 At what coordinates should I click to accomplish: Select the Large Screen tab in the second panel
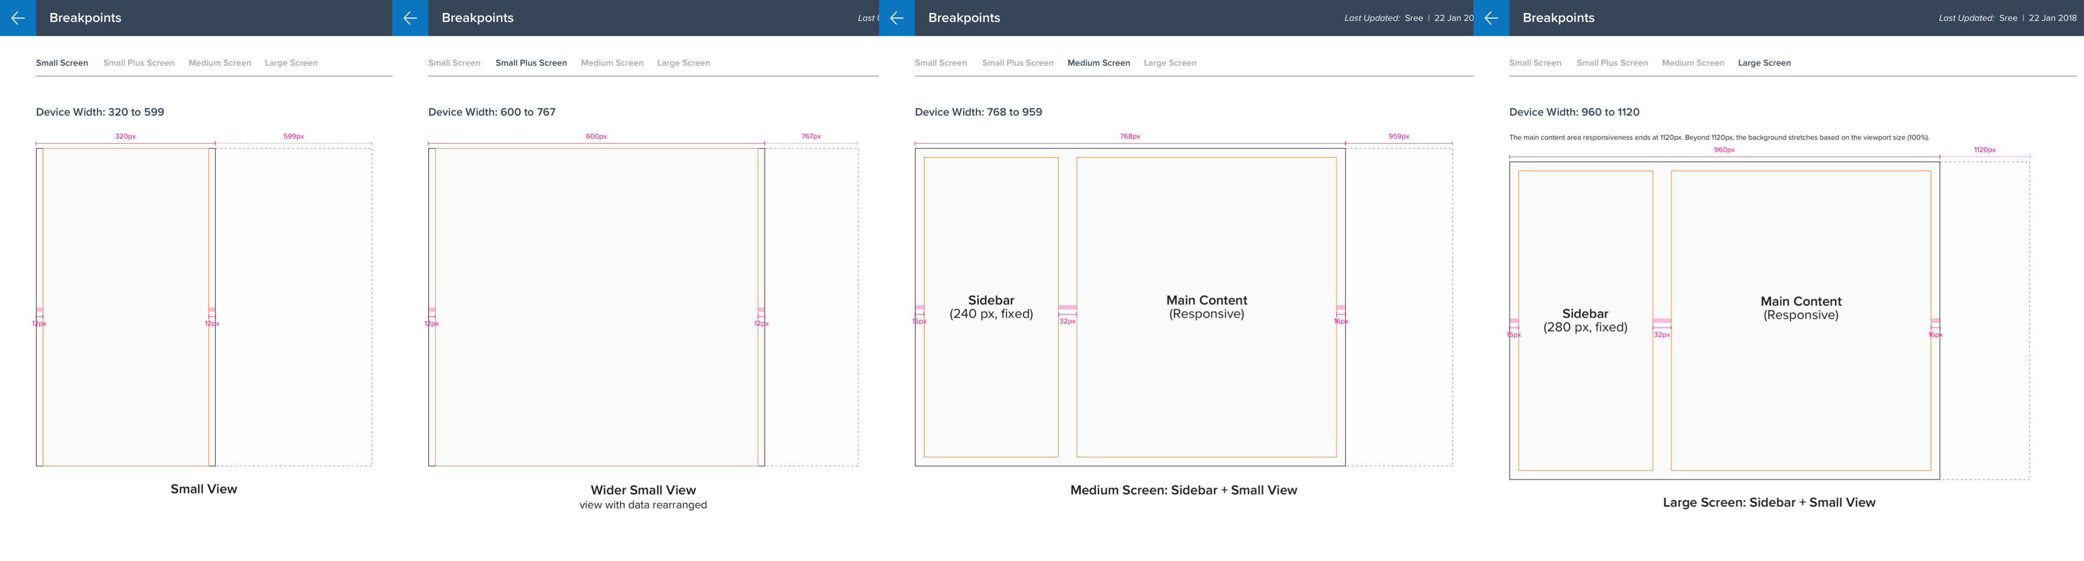pyautogui.click(x=684, y=62)
